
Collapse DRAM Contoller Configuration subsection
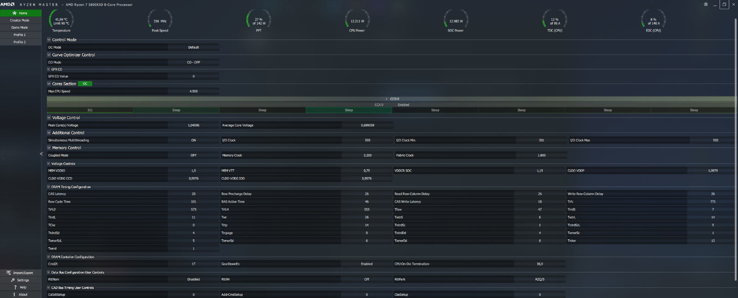point(48,257)
